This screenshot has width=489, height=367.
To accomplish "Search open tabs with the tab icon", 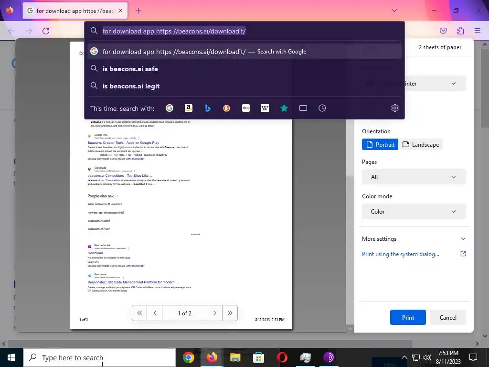I will pos(303,108).
